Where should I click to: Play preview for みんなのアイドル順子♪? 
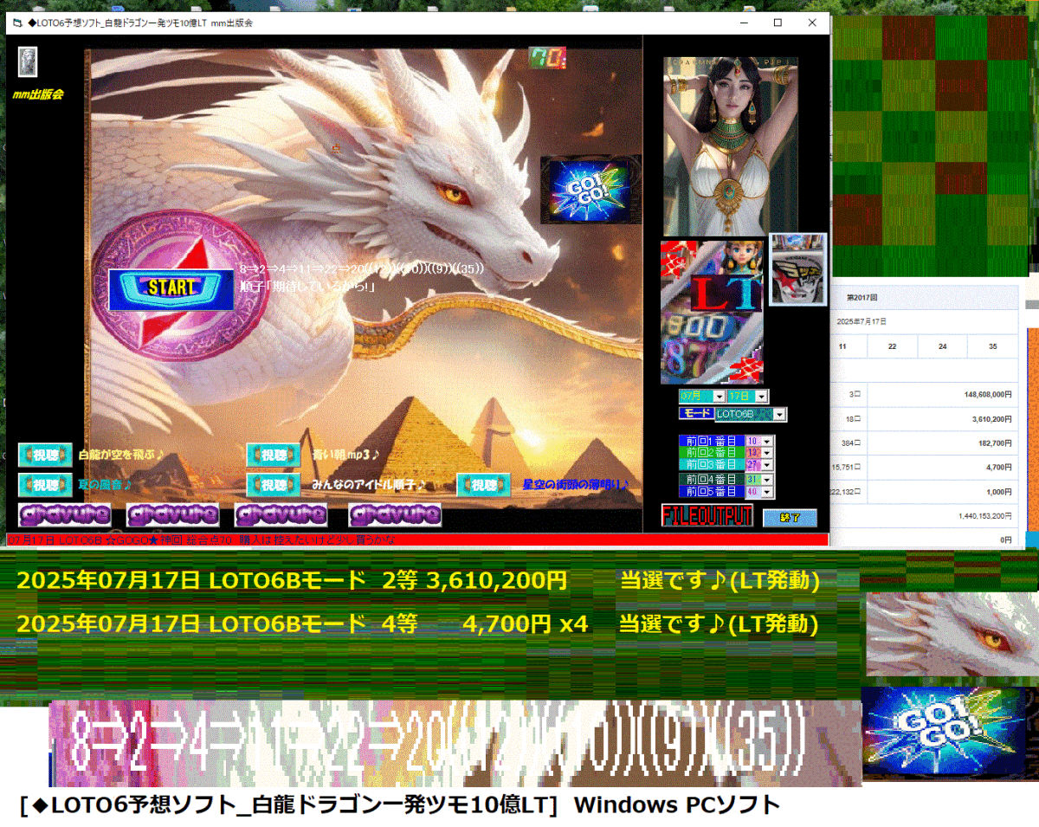coord(274,484)
